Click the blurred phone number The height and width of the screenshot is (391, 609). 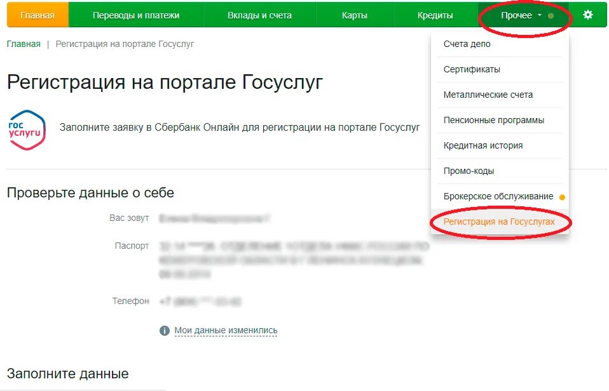[200, 302]
